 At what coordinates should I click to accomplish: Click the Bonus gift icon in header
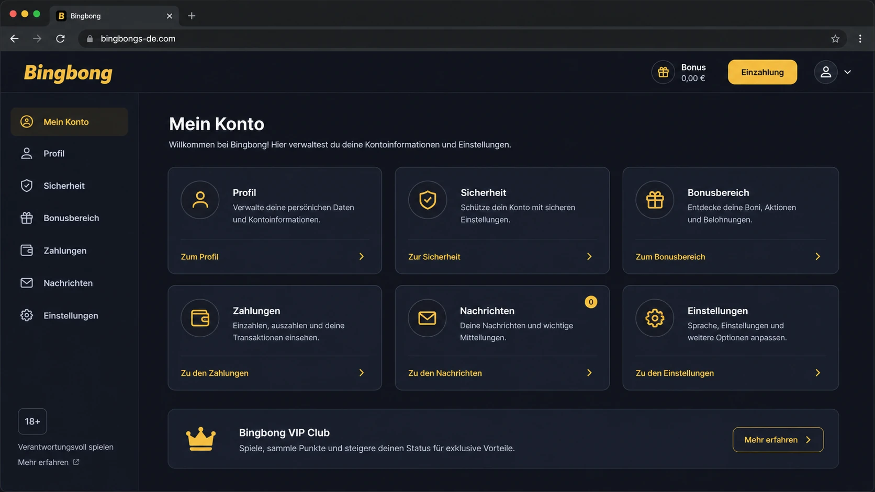[663, 72]
